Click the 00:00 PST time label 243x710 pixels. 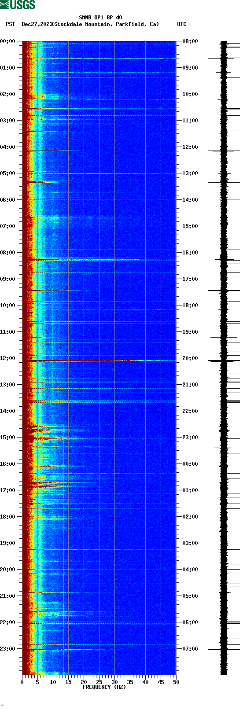pyautogui.click(x=8, y=41)
